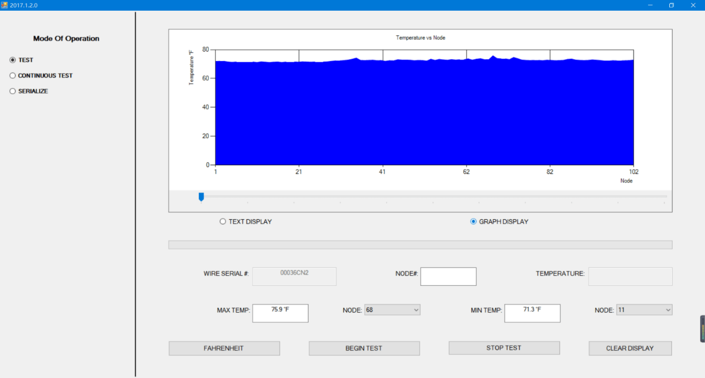Click the WIRE SERIAL # field
Viewport: 705px width, 378px height.
point(294,276)
